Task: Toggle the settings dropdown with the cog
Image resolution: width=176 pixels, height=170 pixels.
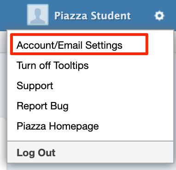Action: pyautogui.click(x=159, y=16)
